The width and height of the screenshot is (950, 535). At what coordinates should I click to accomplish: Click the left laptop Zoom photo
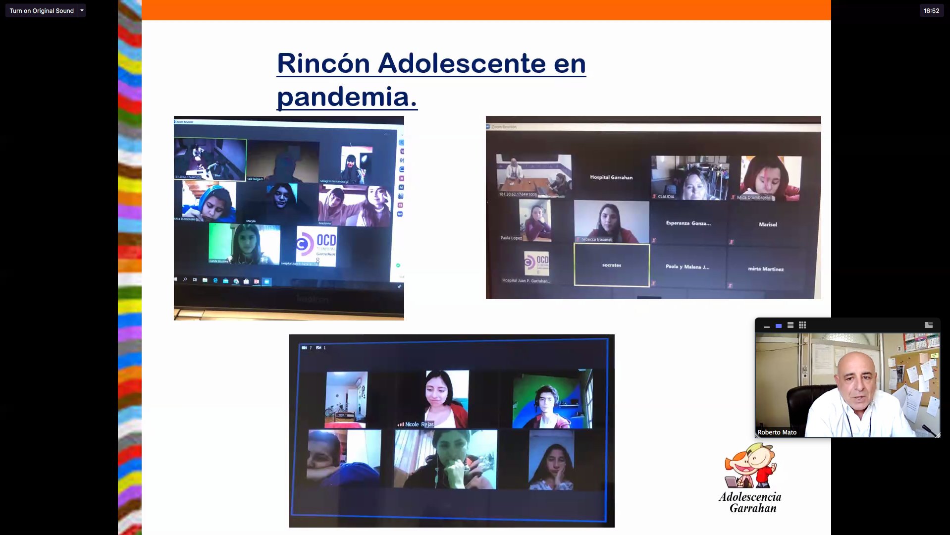pos(289,218)
